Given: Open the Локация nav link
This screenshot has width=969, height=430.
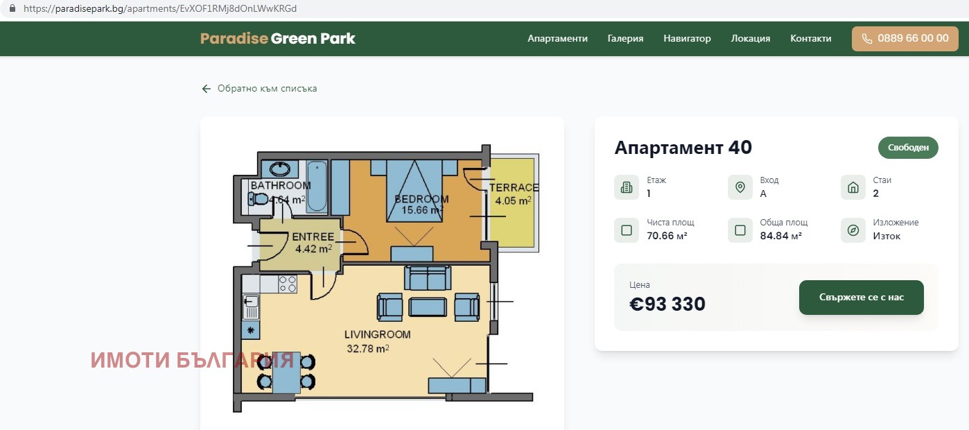Looking at the screenshot, I should (750, 39).
